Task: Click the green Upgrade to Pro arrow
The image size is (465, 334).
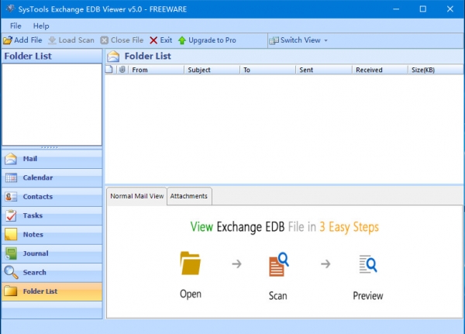Action: 182,40
